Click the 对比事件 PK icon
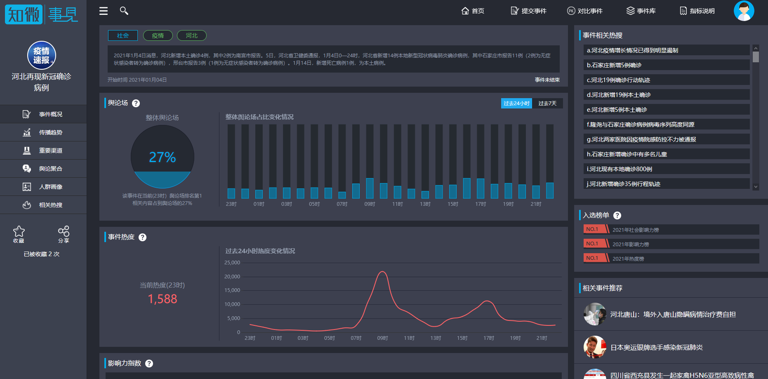768x379 pixels. tap(571, 11)
